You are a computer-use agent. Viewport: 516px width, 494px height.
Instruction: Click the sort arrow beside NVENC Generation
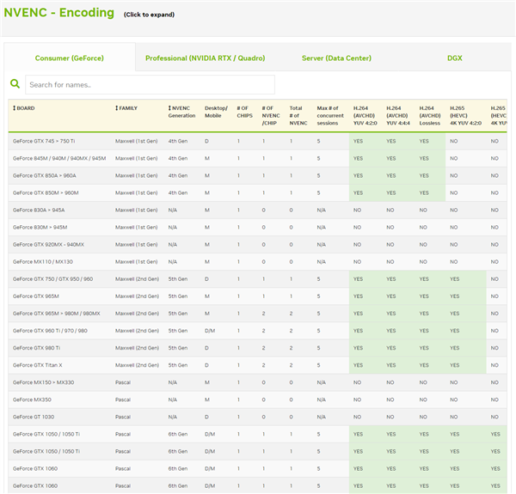coord(169,108)
